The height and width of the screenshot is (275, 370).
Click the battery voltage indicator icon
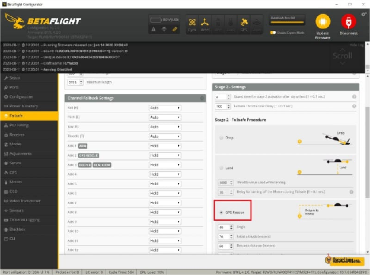pos(156,20)
